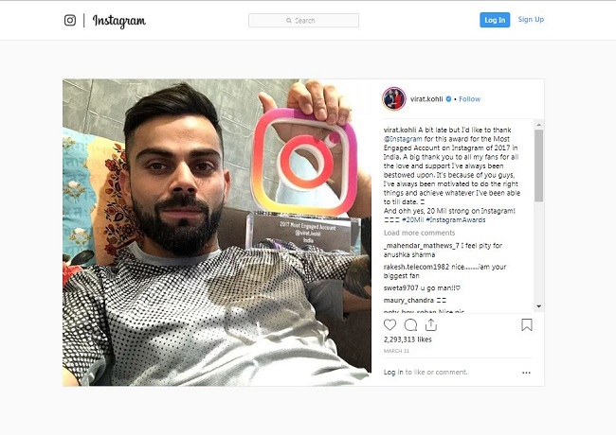Image resolution: width=616 pixels, height=435 pixels.
Task: Focus the Search input field
Action: point(303,21)
